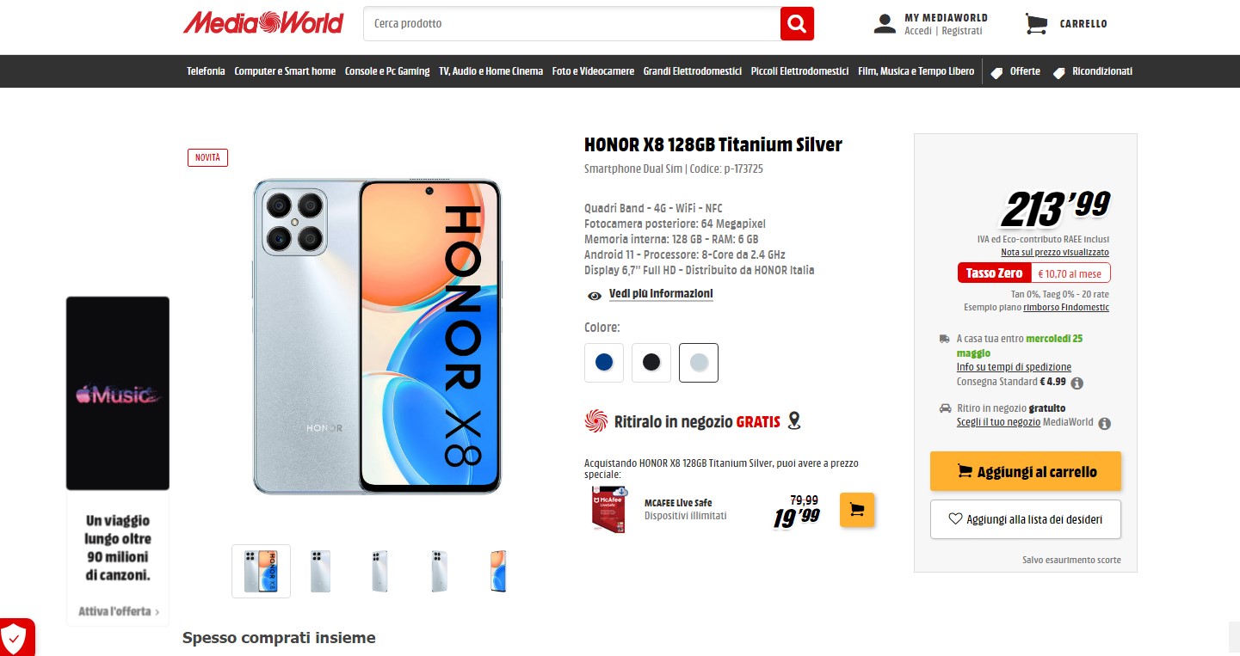Add to wishlist with Aggiungi alla lista dei desideri
The height and width of the screenshot is (656, 1240).
(x=1026, y=519)
